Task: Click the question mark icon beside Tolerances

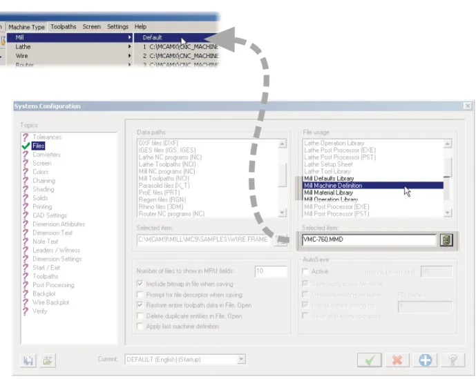Action: pos(26,137)
